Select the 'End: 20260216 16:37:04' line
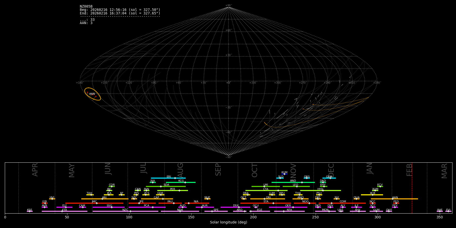 tap(120, 13)
